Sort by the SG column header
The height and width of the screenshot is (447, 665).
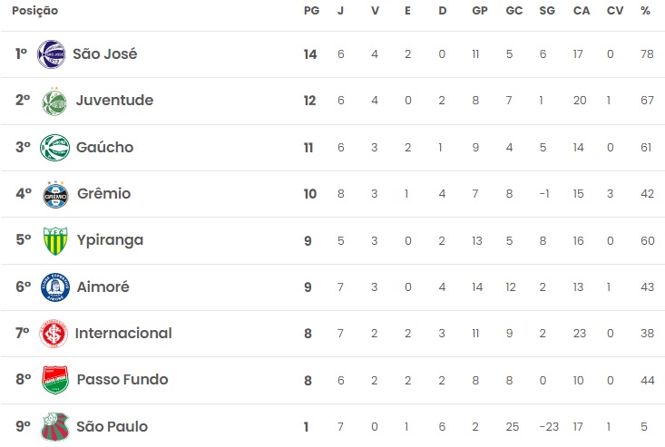click(x=546, y=11)
